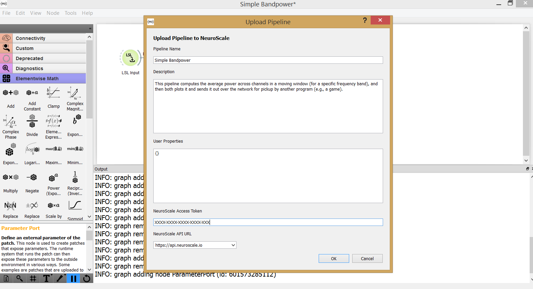Select the Text annotation tool
The image size is (533, 289).
point(46,279)
